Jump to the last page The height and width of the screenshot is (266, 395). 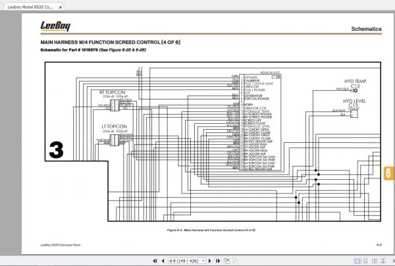(x=218, y=261)
